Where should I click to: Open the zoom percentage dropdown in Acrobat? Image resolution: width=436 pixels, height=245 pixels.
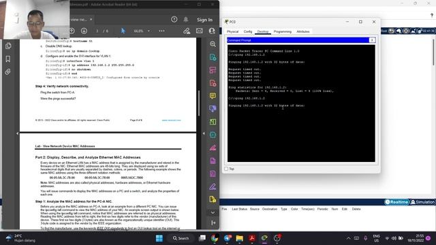[x=149, y=31]
